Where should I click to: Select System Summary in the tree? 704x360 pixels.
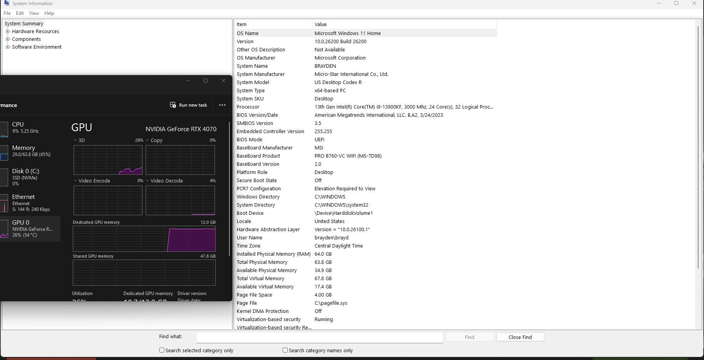(x=24, y=24)
